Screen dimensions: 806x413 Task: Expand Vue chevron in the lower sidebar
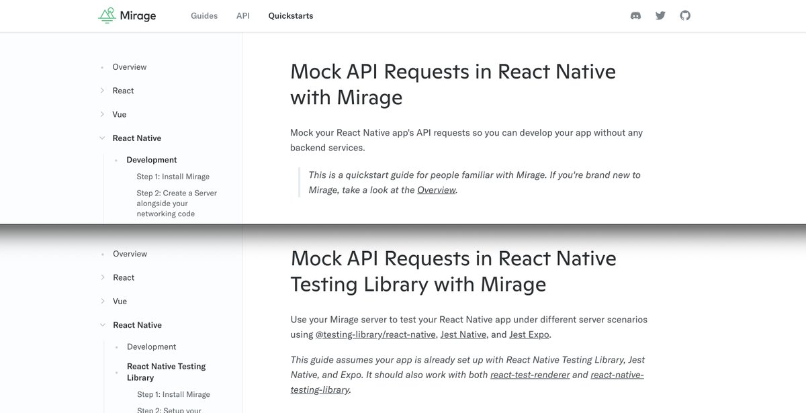(102, 301)
